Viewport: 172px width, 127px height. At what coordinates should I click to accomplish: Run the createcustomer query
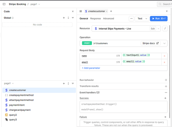pyautogui.click(x=159, y=19)
